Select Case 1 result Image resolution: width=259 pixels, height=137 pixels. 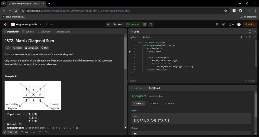click(139, 103)
